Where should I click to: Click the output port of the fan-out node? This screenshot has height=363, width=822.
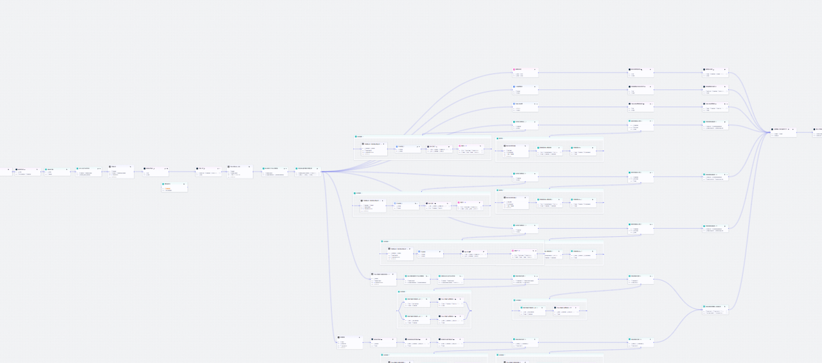click(321, 172)
